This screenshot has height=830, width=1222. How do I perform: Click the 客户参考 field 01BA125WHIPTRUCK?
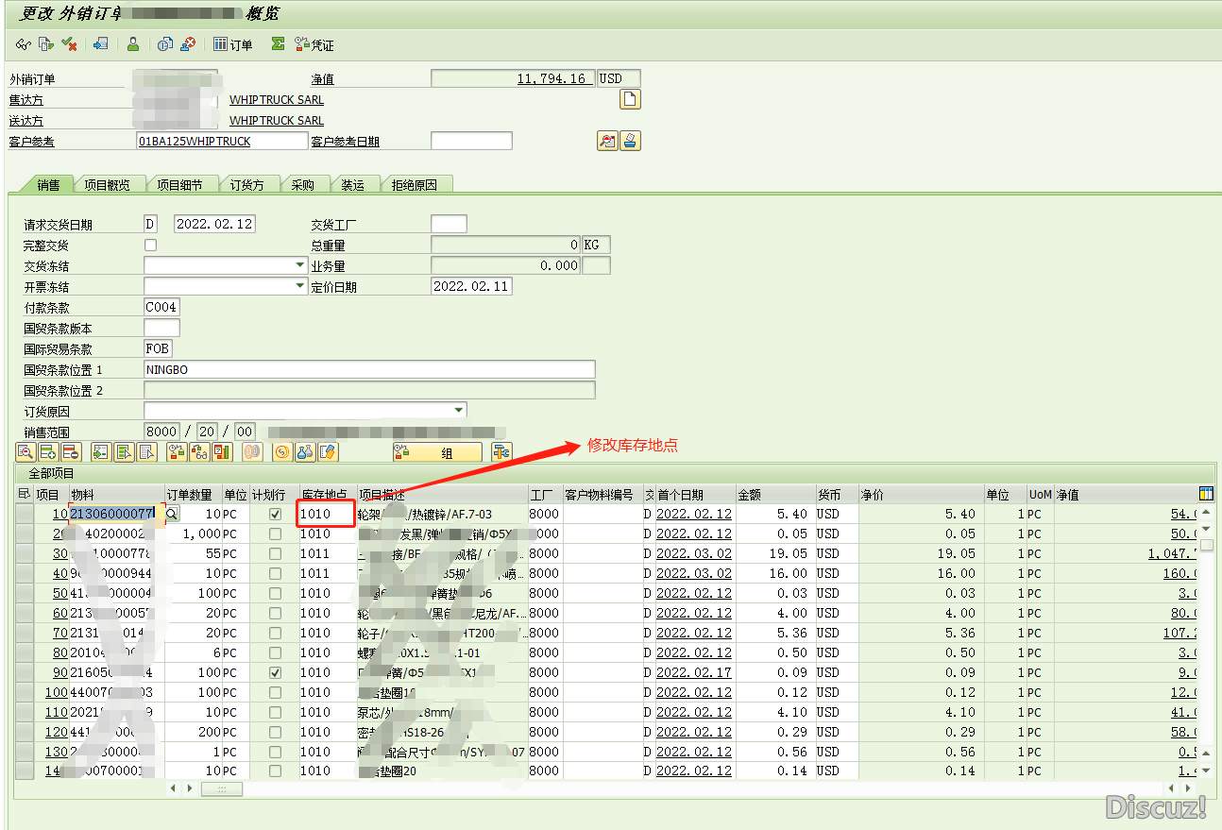[222, 141]
